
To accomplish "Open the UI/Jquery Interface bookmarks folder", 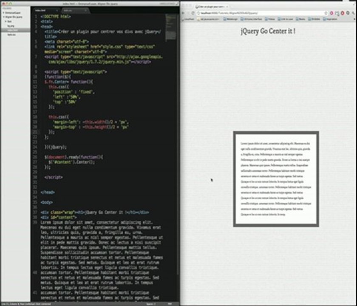I will pos(251,19).
